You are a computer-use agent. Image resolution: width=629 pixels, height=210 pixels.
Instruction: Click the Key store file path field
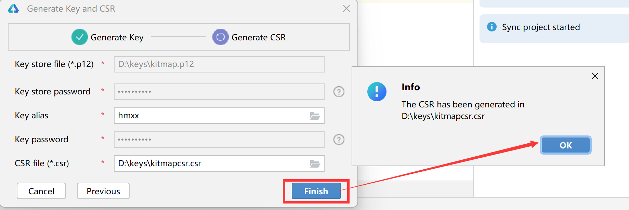pos(219,64)
